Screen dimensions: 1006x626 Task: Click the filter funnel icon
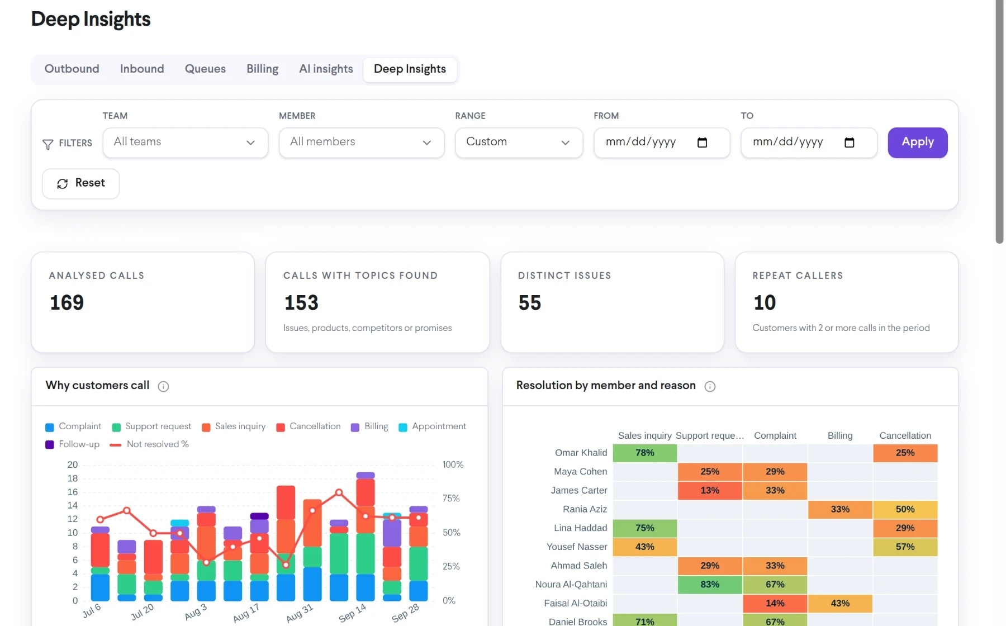point(48,144)
